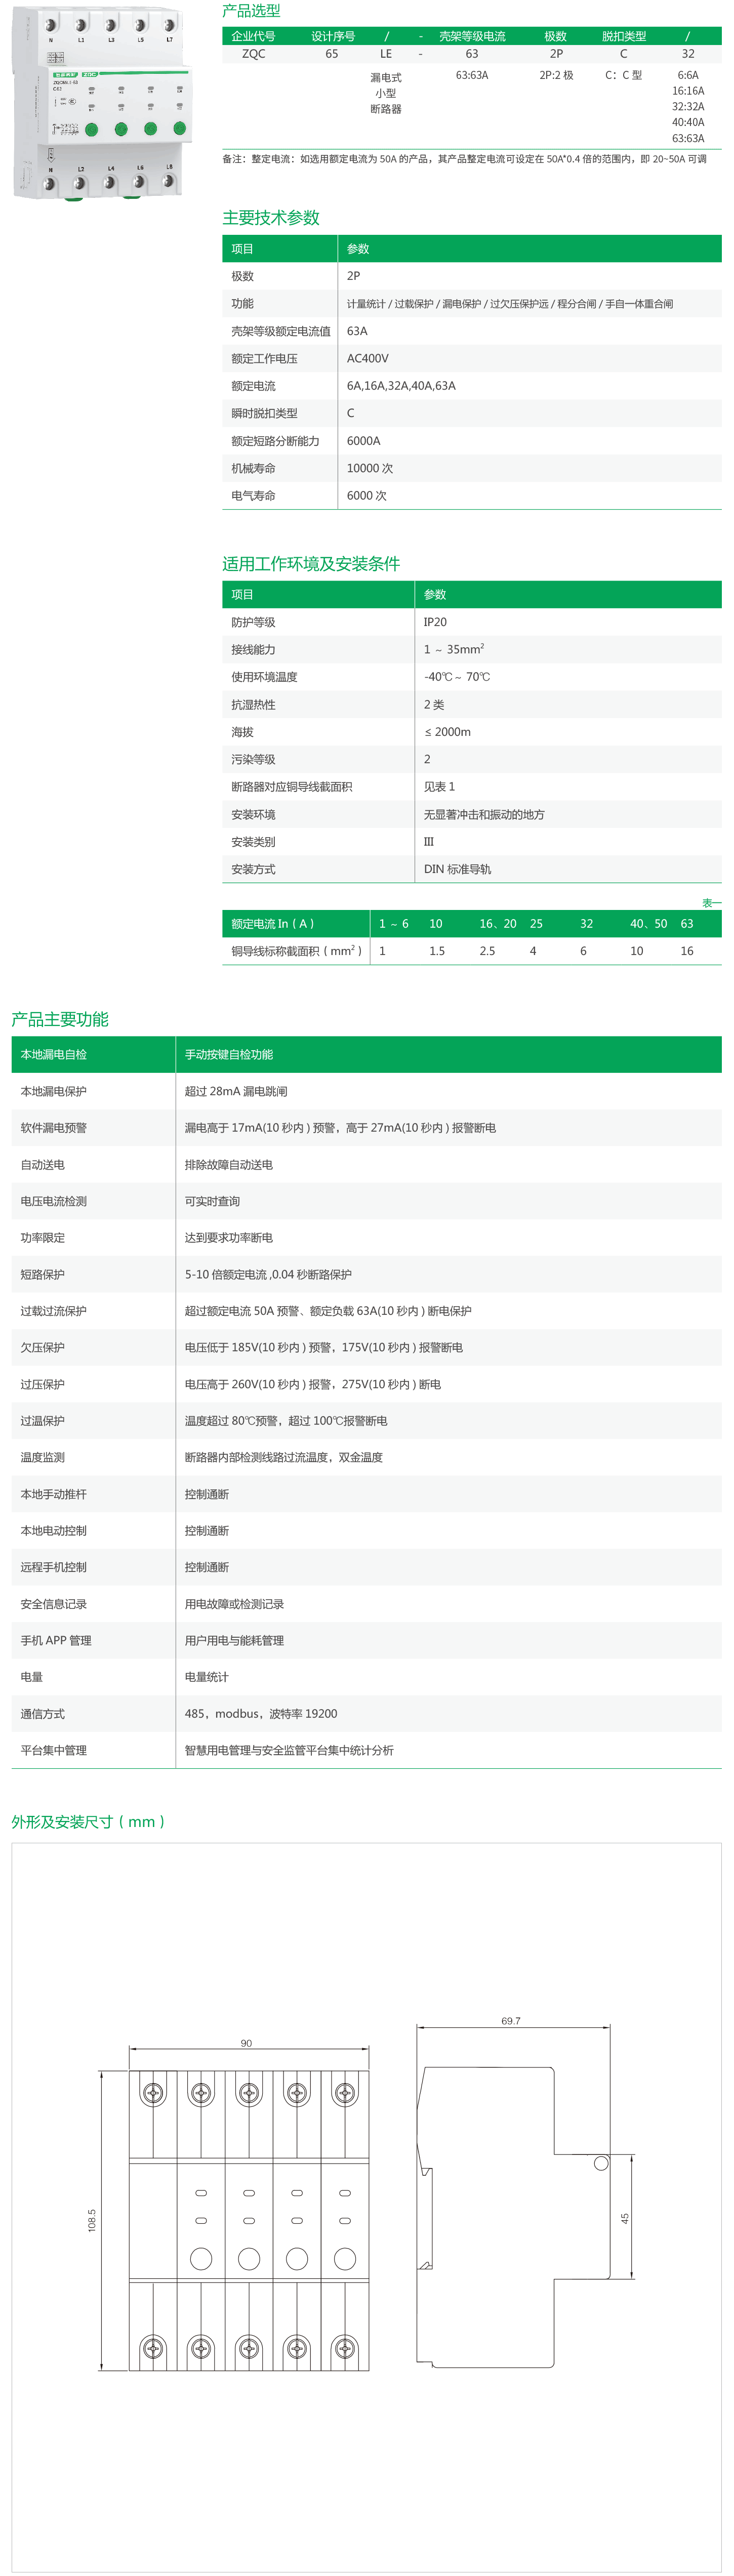Click the 计量统计 / 过载保护 function description

[510, 304]
